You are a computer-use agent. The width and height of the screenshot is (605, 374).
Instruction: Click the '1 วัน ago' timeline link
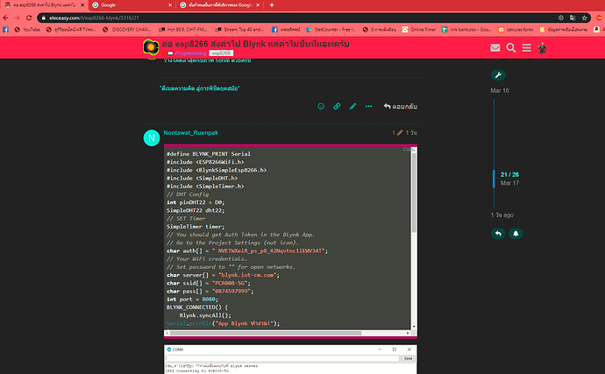point(502,215)
